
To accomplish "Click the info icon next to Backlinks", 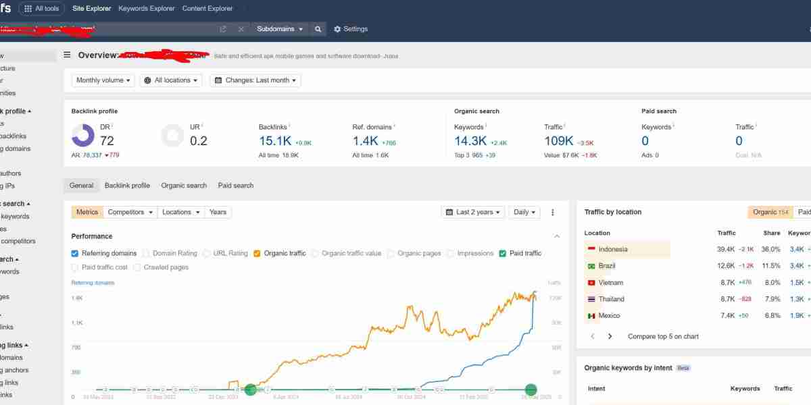I will click(x=289, y=126).
